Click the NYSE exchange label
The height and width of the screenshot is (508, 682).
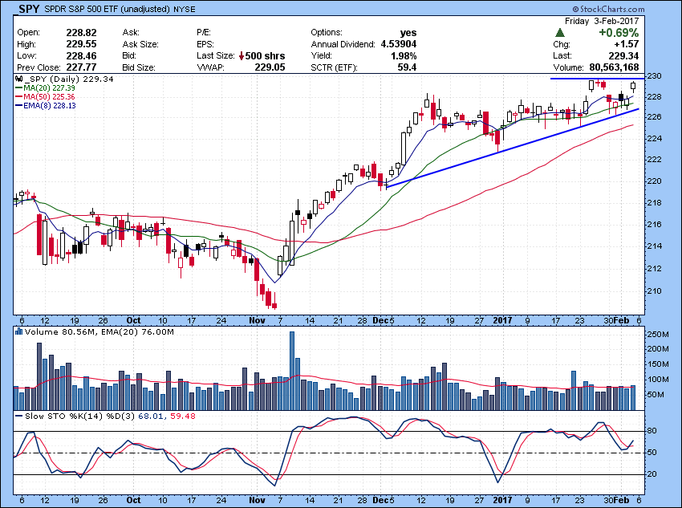185,9
